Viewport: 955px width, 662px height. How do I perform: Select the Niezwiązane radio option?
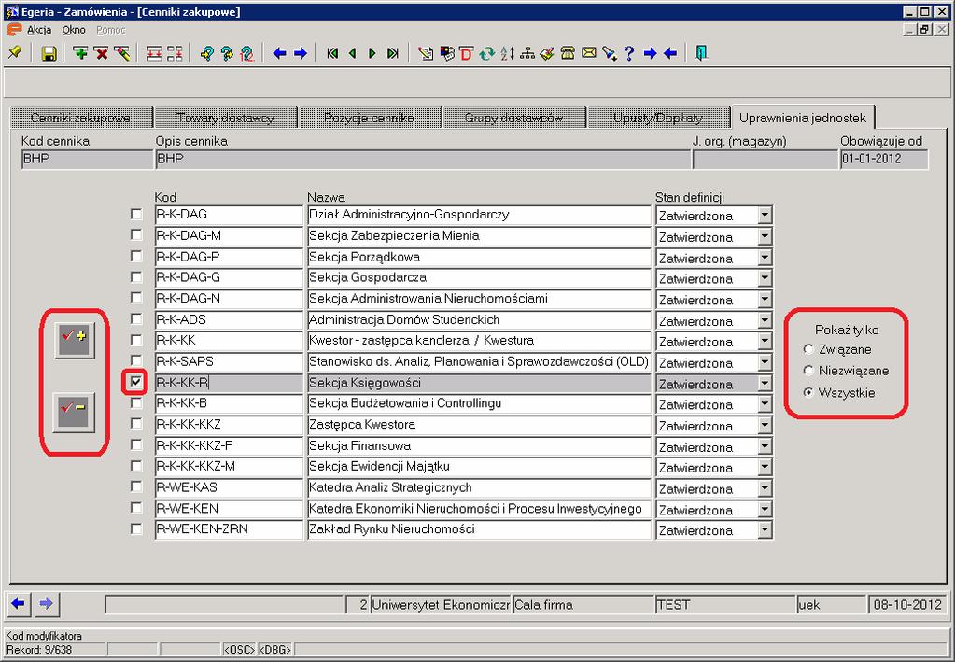(808, 371)
